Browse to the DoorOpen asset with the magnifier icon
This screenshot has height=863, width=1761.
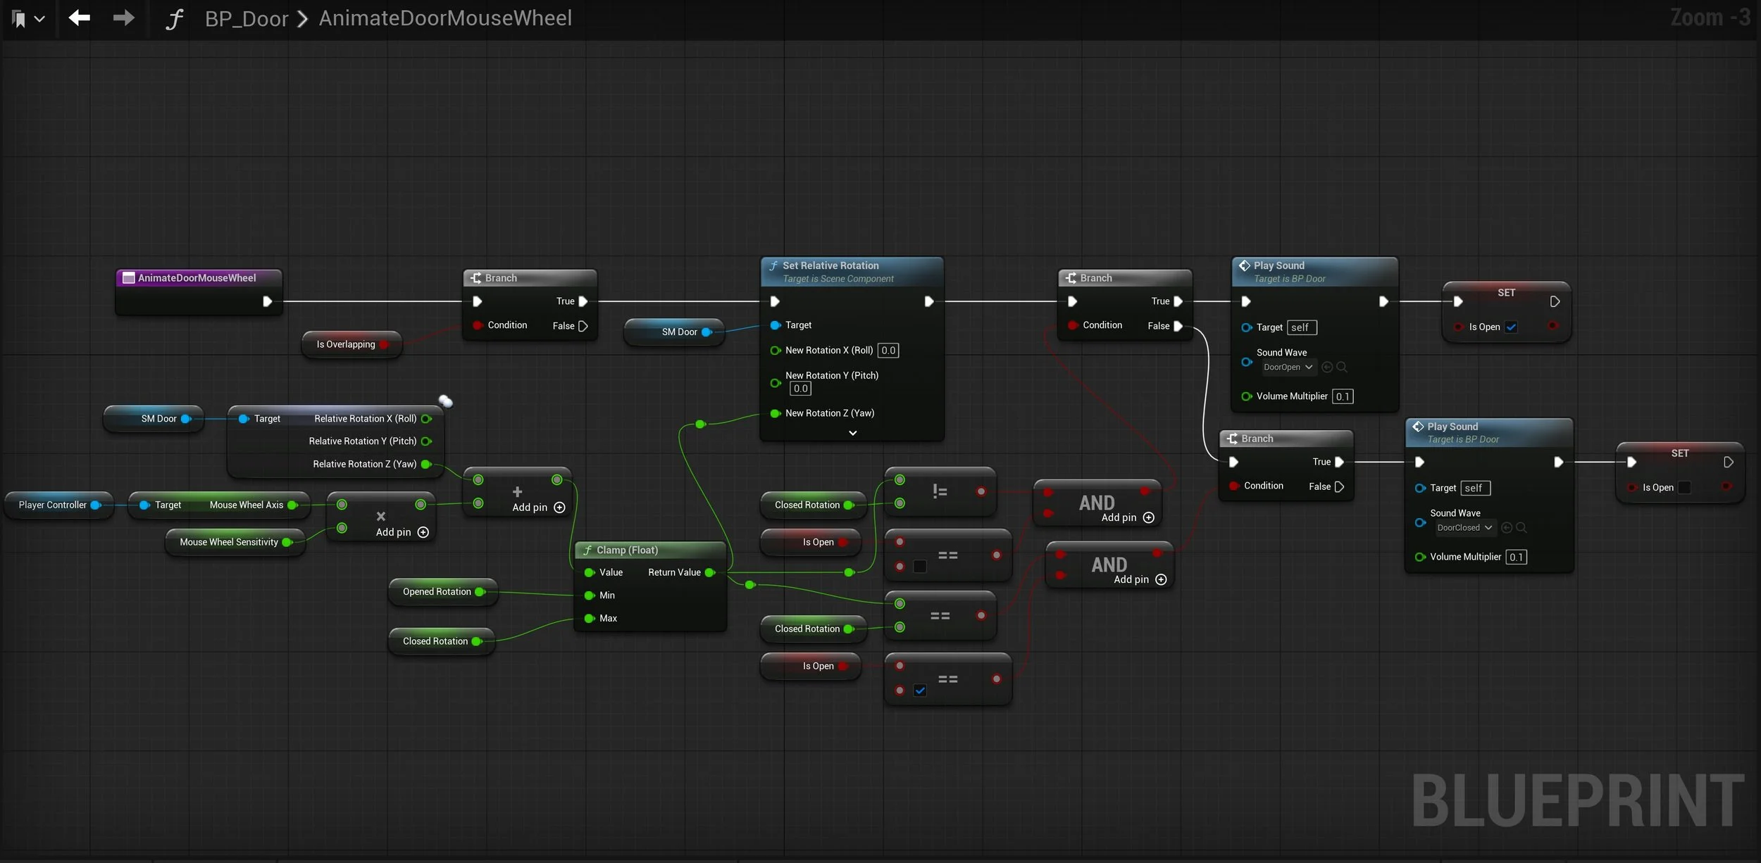pyautogui.click(x=1342, y=367)
